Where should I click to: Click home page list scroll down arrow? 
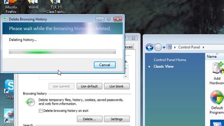(x=126, y=77)
